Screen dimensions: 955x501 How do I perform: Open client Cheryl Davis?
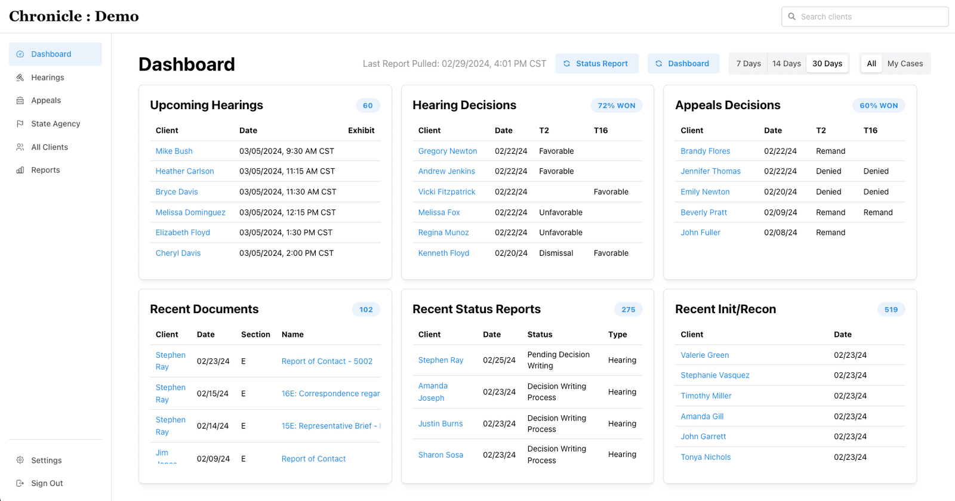[178, 253]
